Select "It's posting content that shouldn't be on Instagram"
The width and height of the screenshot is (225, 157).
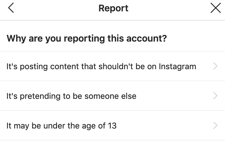[101, 66]
